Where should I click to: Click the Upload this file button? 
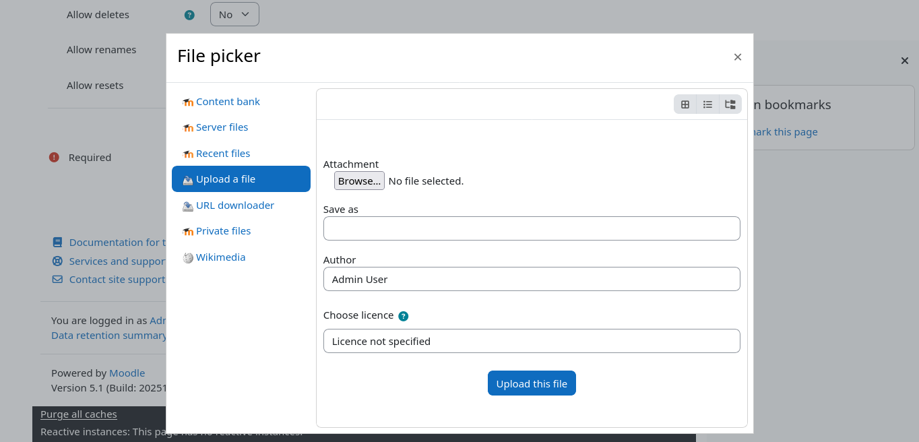(531, 383)
